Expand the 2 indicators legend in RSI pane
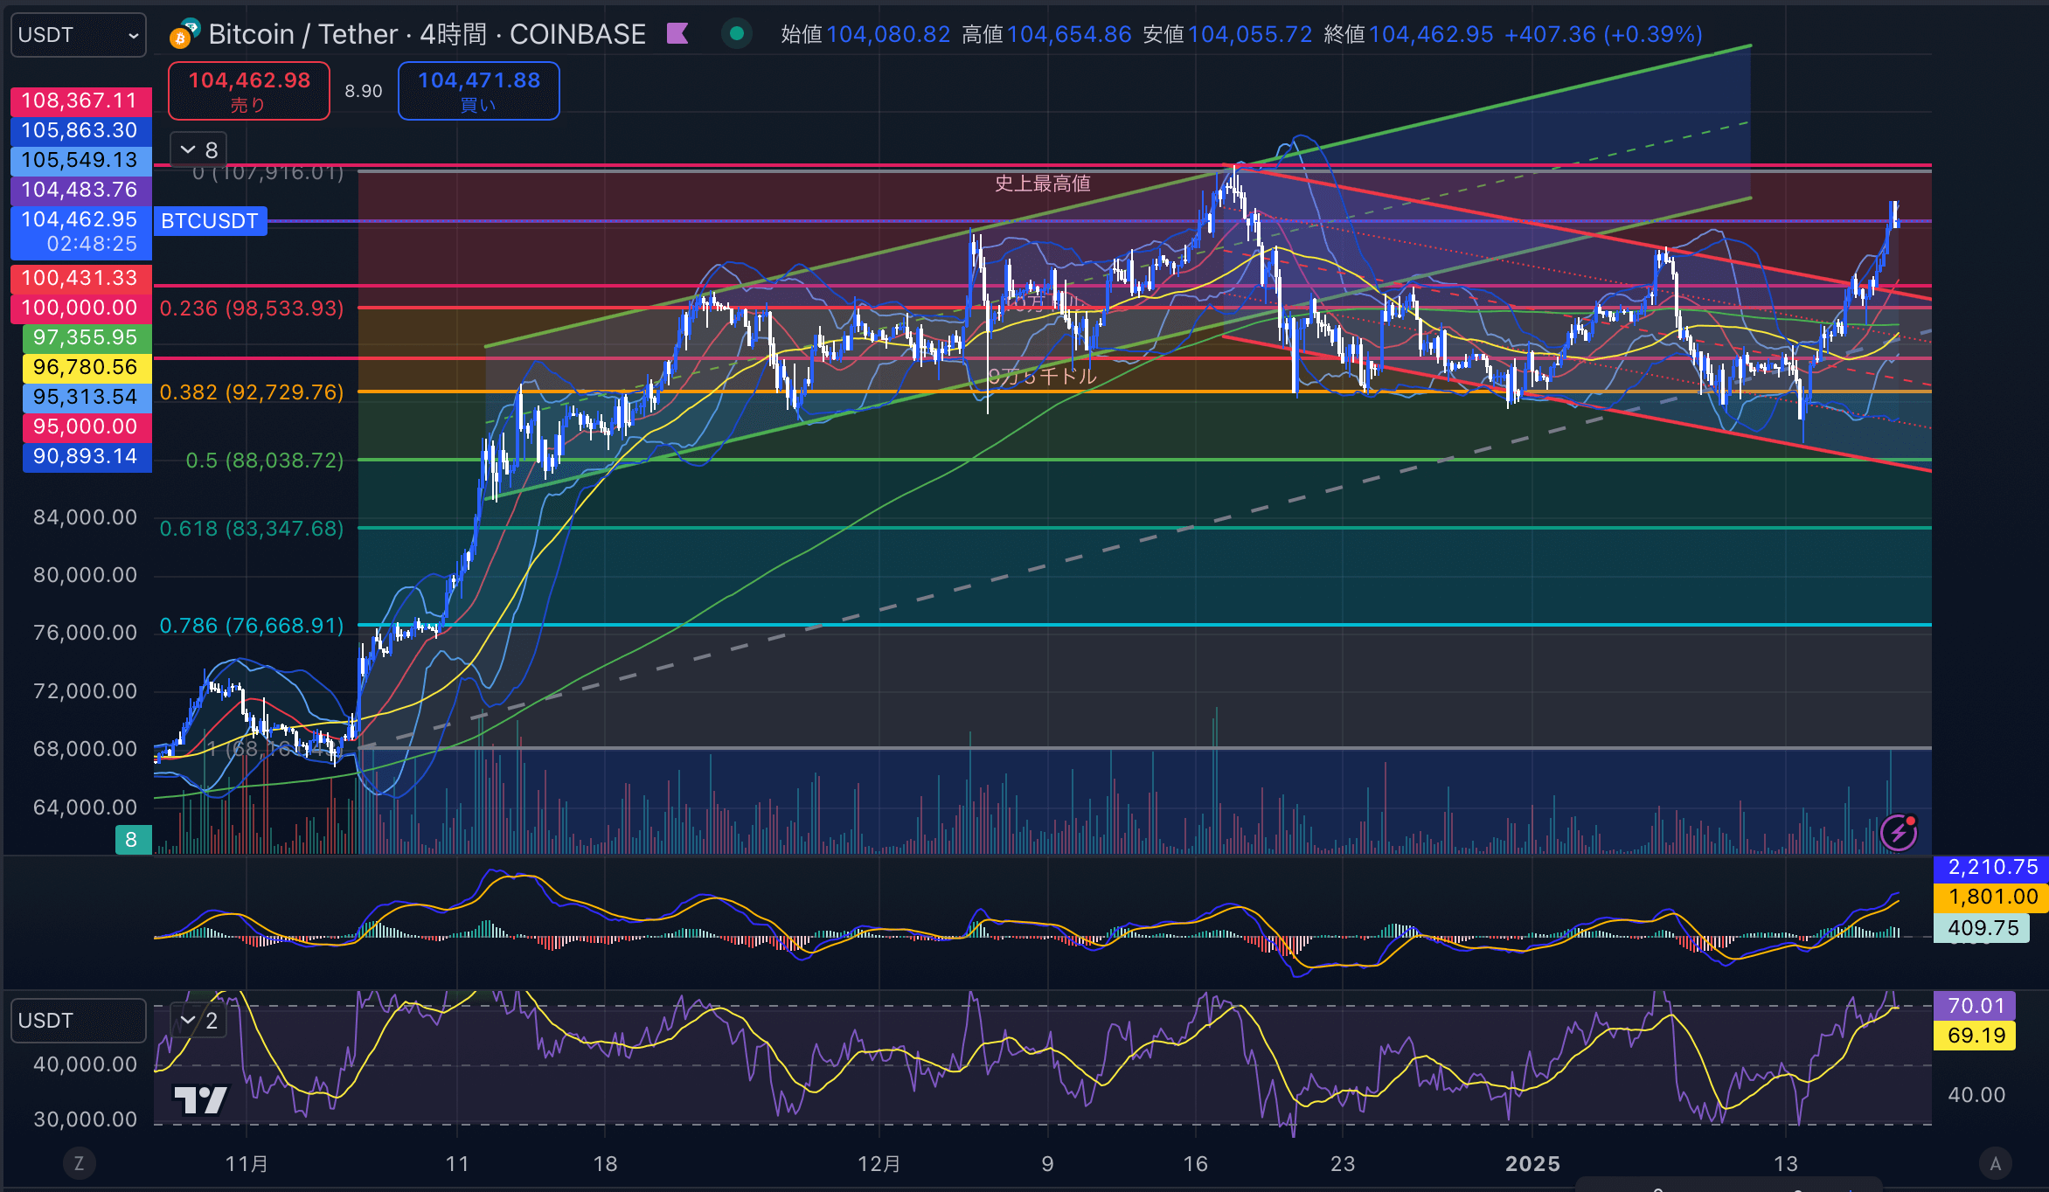 (198, 1021)
